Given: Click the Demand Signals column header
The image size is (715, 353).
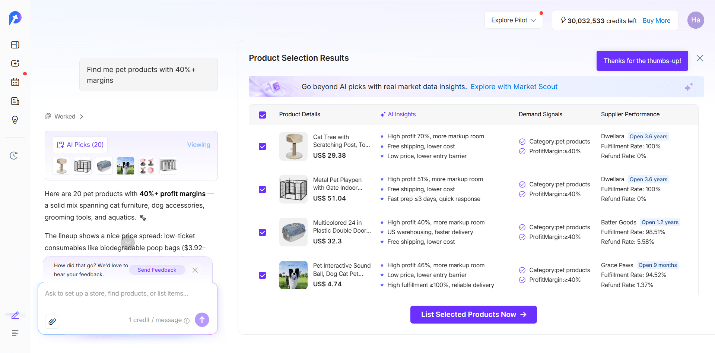Looking at the screenshot, I should tap(540, 114).
